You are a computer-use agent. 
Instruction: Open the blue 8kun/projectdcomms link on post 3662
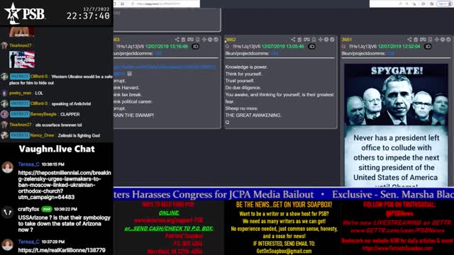click(x=275, y=54)
